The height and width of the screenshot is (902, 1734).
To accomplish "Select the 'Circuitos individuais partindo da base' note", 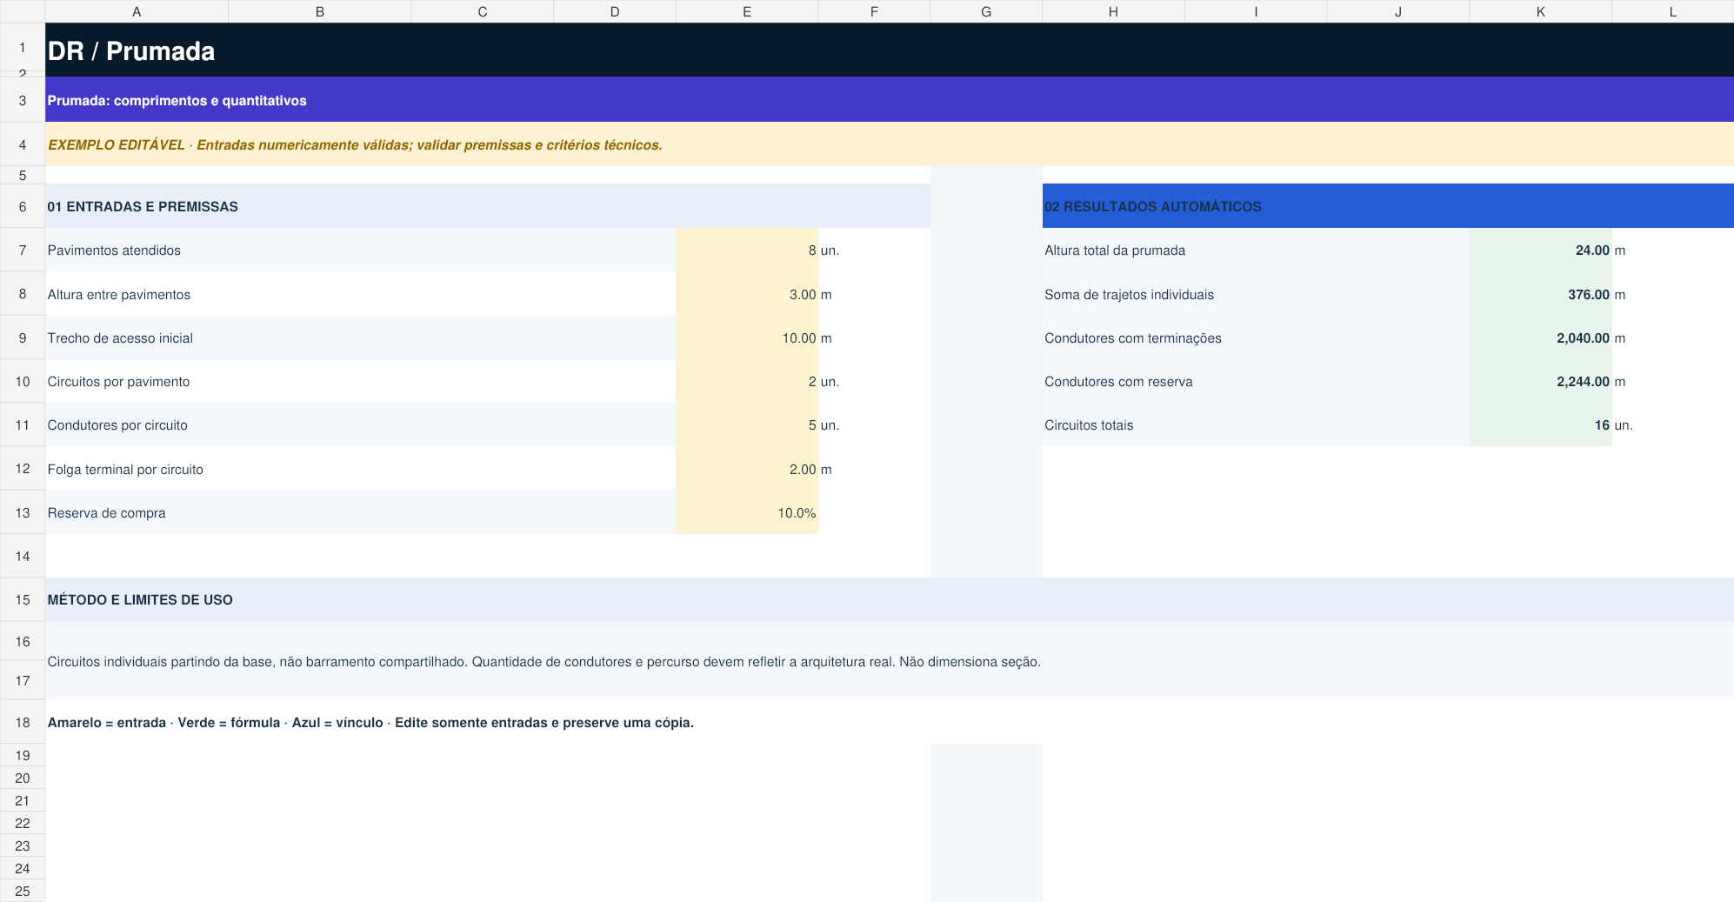I will 889,661.
